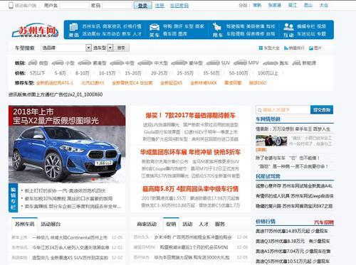Select the 跑车 sports car class icon
This screenshot has height=265, width=356.
271,63
